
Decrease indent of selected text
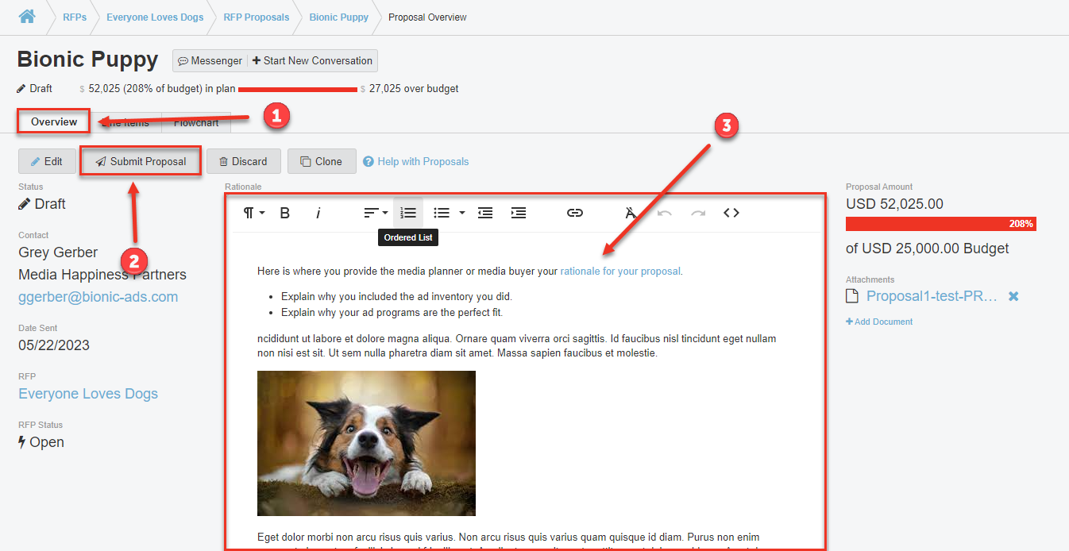485,213
